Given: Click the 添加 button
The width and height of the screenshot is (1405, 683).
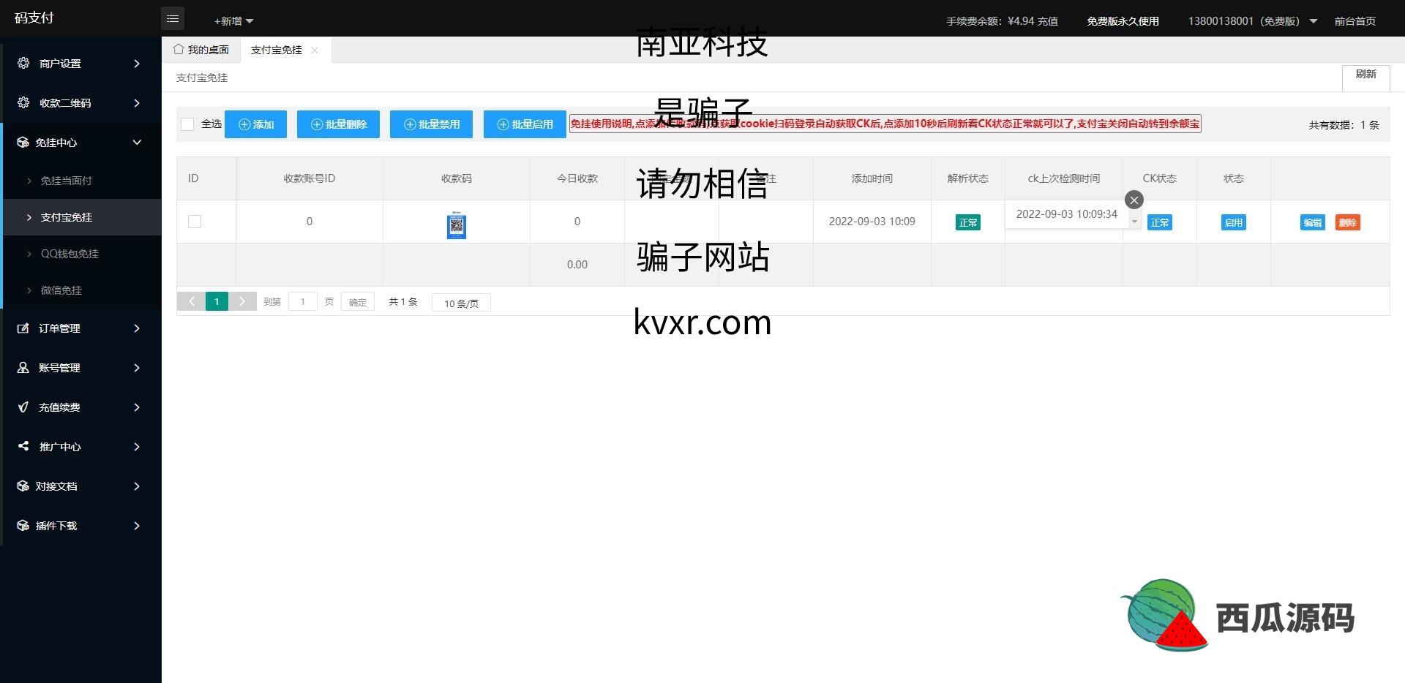Looking at the screenshot, I should pos(255,124).
